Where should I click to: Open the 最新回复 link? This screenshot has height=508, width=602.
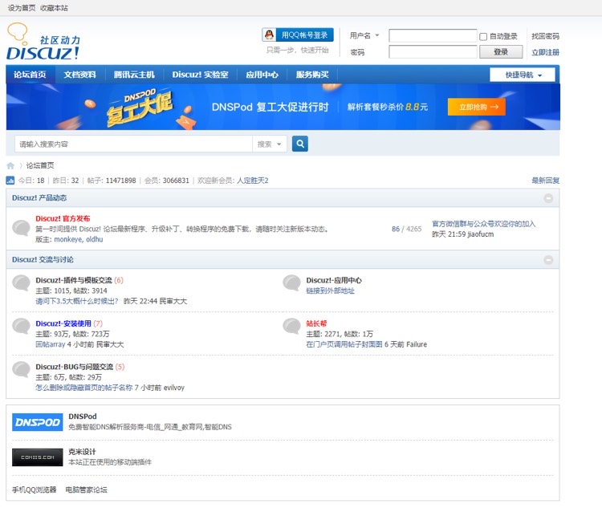pos(545,181)
